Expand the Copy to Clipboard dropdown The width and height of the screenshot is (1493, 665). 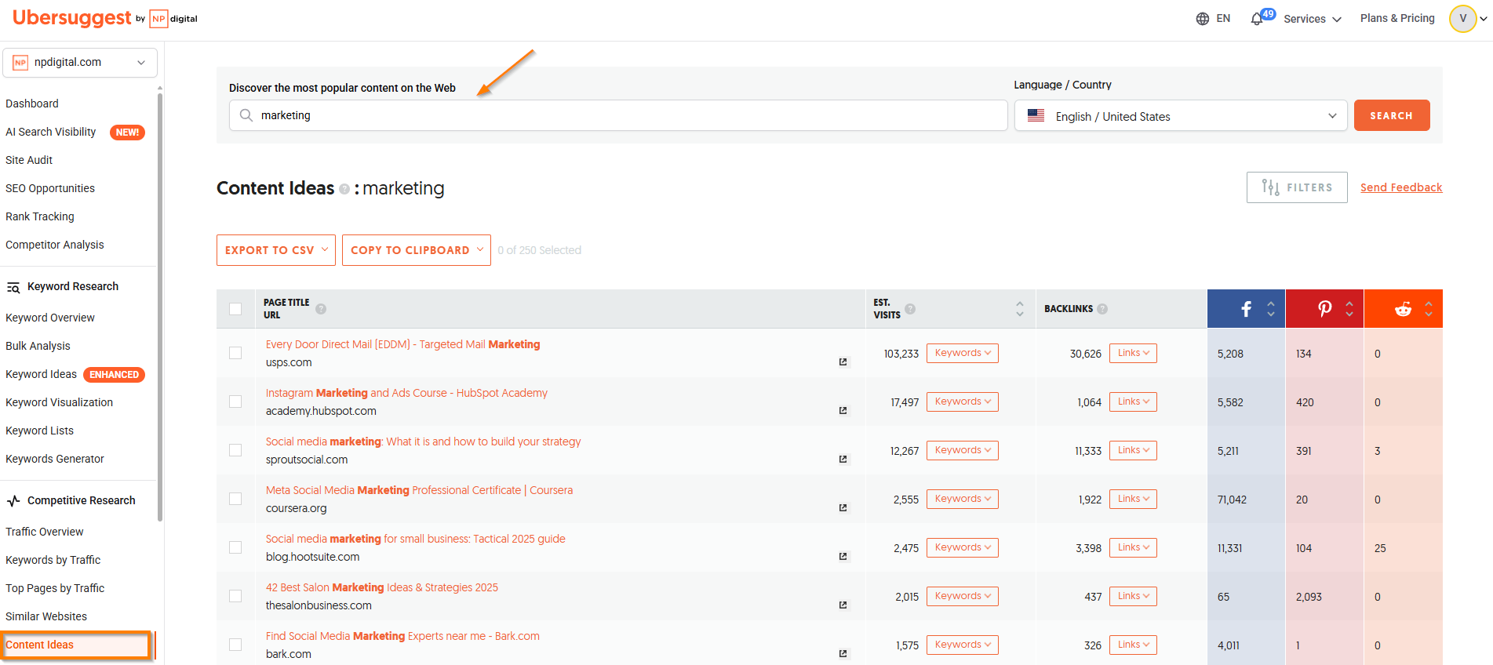[x=417, y=250]
